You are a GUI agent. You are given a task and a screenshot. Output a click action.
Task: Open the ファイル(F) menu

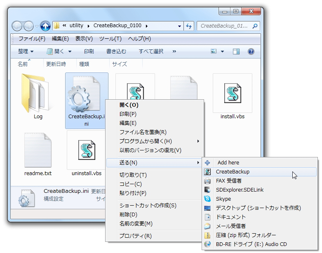(x=32, y=39)
